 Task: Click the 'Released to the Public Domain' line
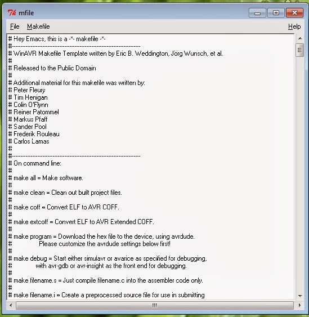pos(52,68)
